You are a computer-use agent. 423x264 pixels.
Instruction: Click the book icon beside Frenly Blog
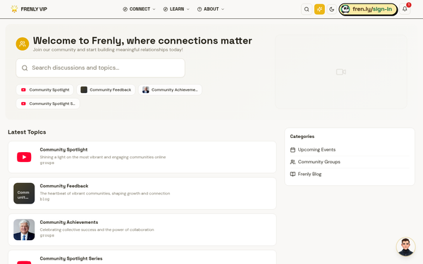click(x=293, y=174)
